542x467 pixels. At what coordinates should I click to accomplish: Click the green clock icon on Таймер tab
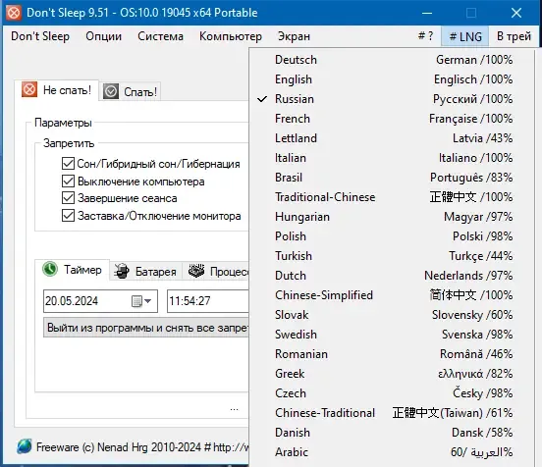coord(50,269)
